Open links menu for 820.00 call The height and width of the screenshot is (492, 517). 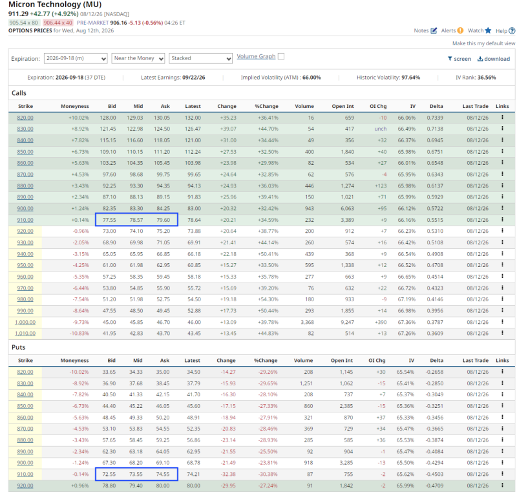click(503, 118)
